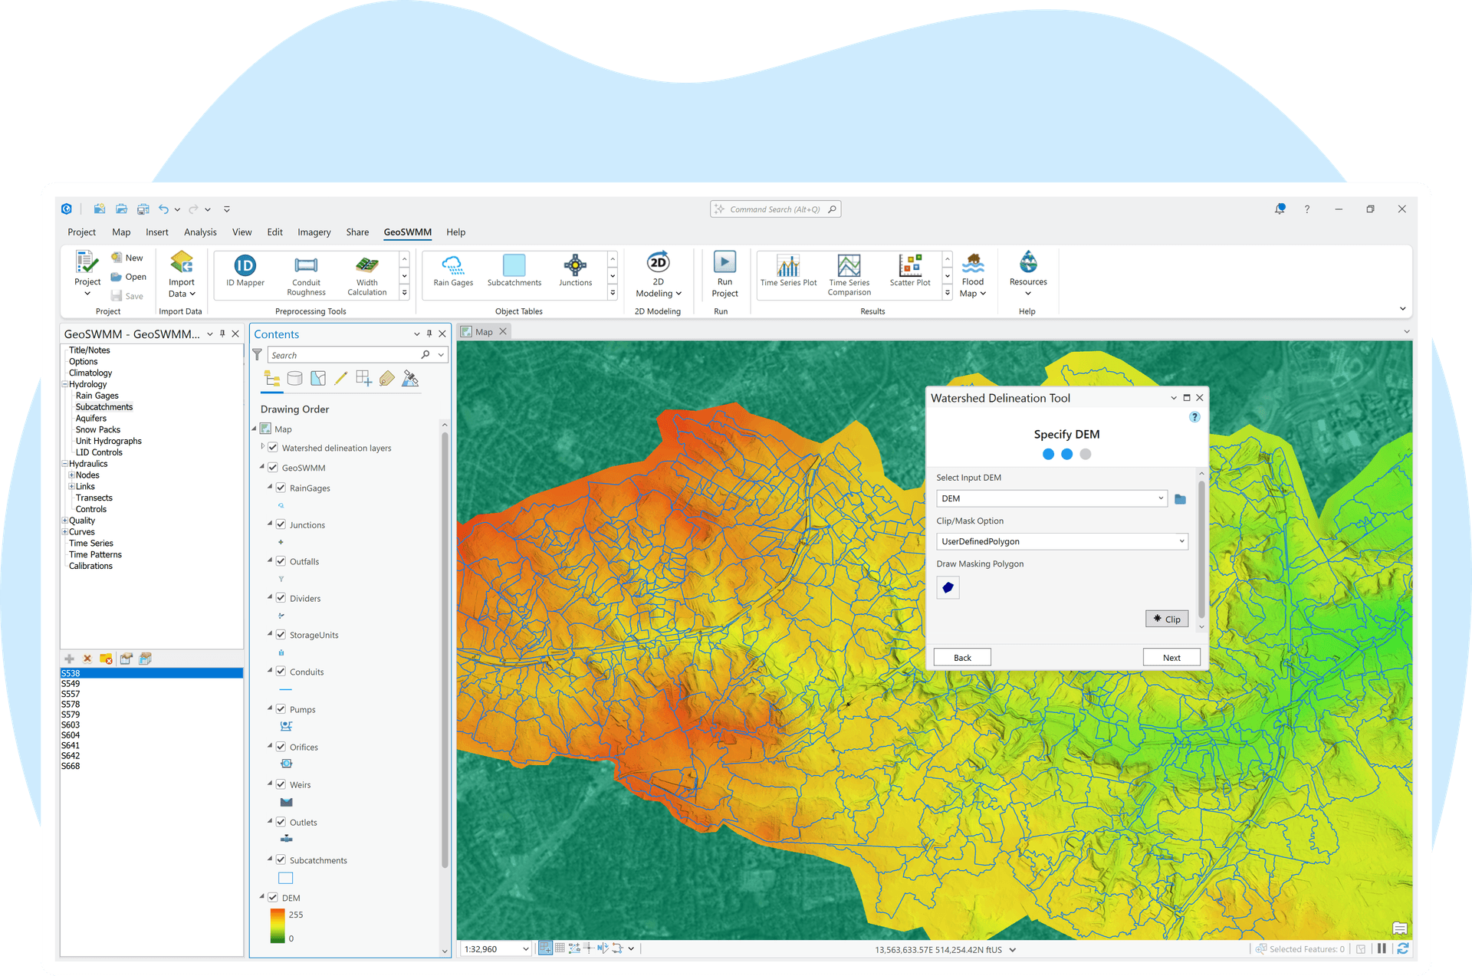Select the ID Mapper tool

[x=244, y=273]
